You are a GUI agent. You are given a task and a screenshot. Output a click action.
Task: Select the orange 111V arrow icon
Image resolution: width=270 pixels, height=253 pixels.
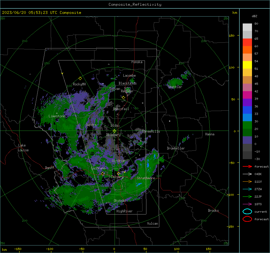click(247, 181)
